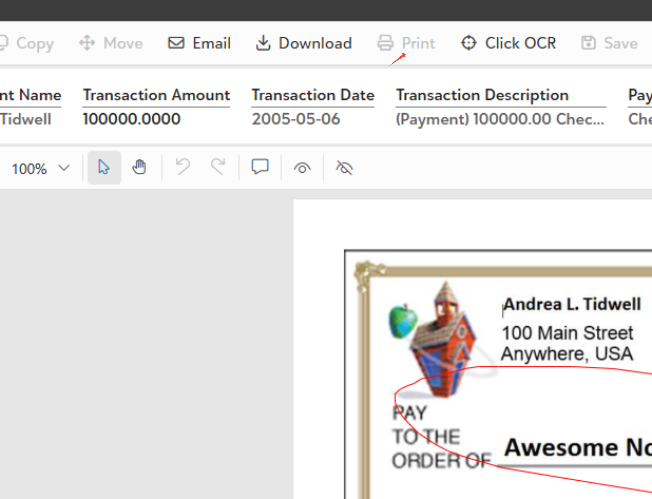
Task: Activate the hand pan tool
Action: (139, 168)
